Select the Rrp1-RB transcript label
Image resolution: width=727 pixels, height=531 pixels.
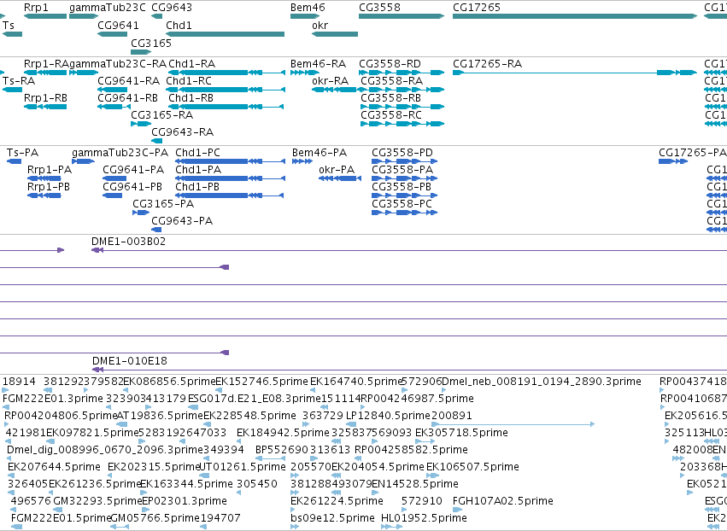[45, 98]
